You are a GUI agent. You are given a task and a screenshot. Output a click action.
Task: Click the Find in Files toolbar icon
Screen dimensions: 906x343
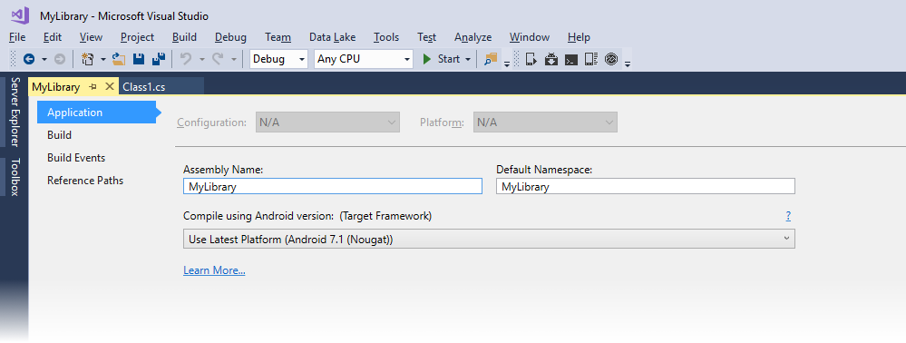click(491, 59)
